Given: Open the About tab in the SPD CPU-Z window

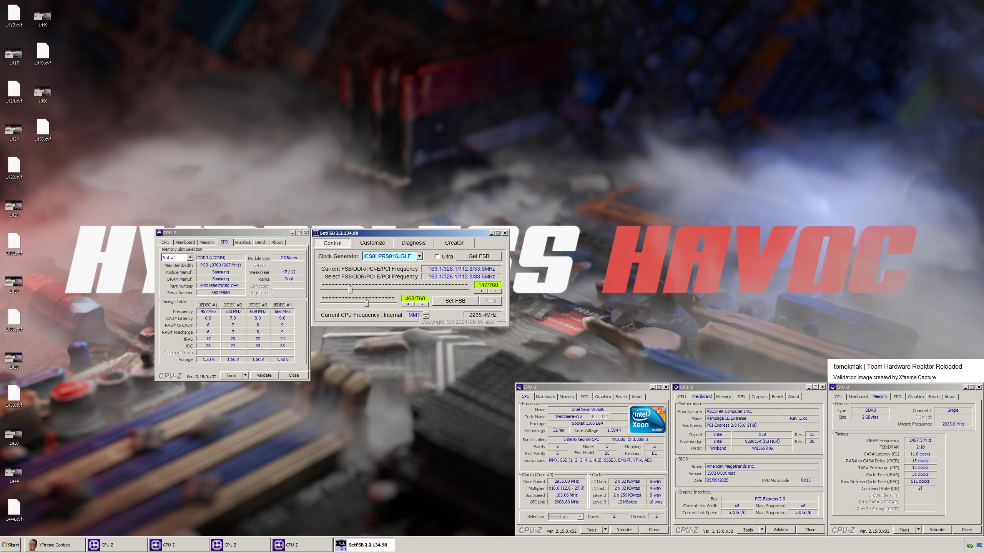Looking at the screenshot, I should tap(277, 242).
